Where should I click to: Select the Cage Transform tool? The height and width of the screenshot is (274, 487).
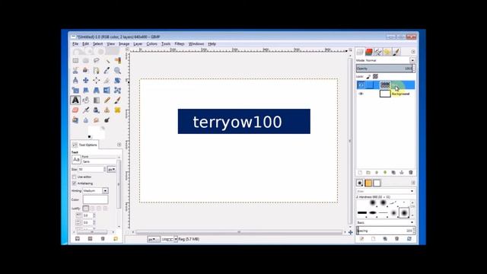117,91
